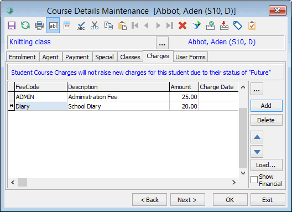Switch to the Payment tab

tap(77, 57)
